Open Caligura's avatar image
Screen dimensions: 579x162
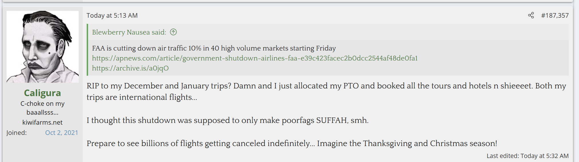click(x=43, y=47)
